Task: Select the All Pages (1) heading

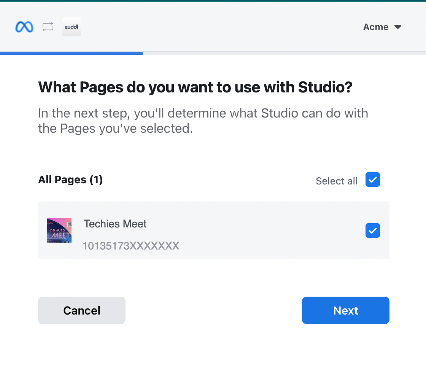Action: point(70,180)
